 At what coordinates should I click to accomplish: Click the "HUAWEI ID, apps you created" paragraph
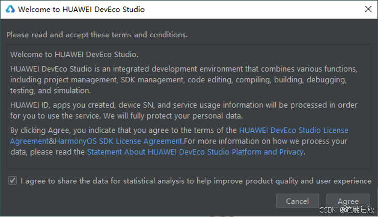184,110
